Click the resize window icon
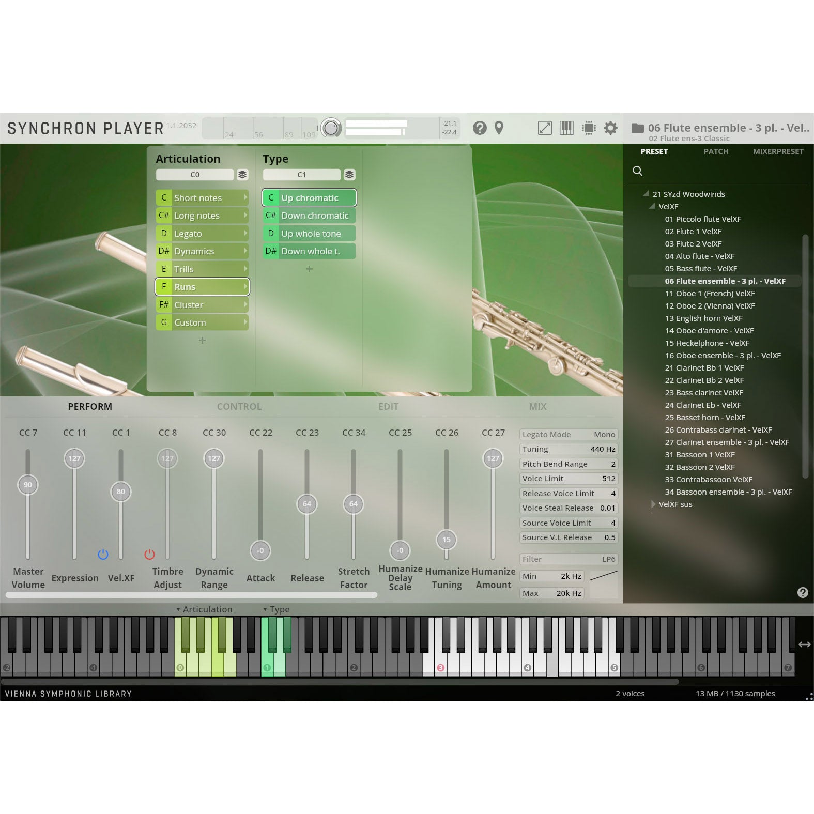Screen dimensions: 814x814 click(545, 128)
